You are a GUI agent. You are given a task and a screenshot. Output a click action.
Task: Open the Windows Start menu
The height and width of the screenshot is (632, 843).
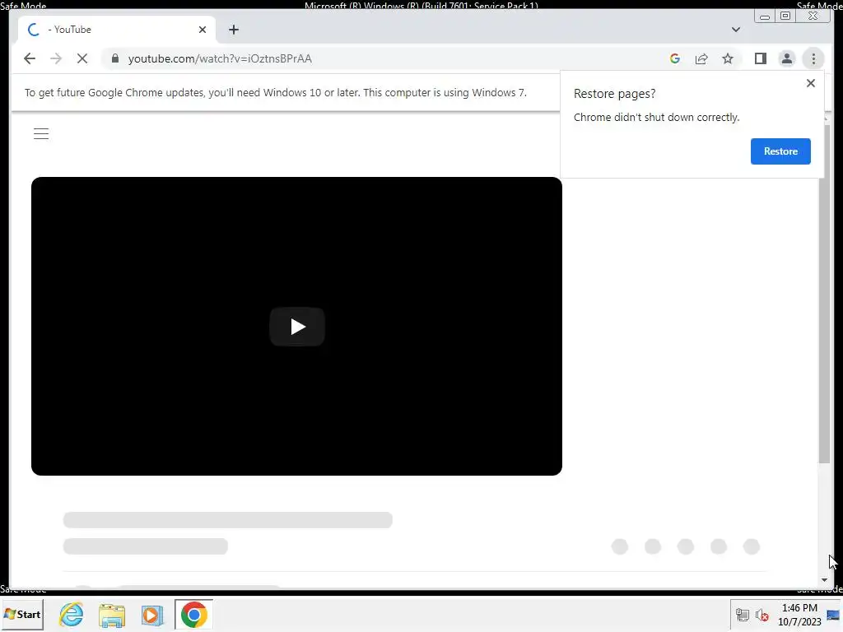tap(22, 614)
